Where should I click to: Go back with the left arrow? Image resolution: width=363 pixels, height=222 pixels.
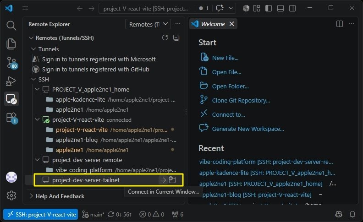click(80, 9)
